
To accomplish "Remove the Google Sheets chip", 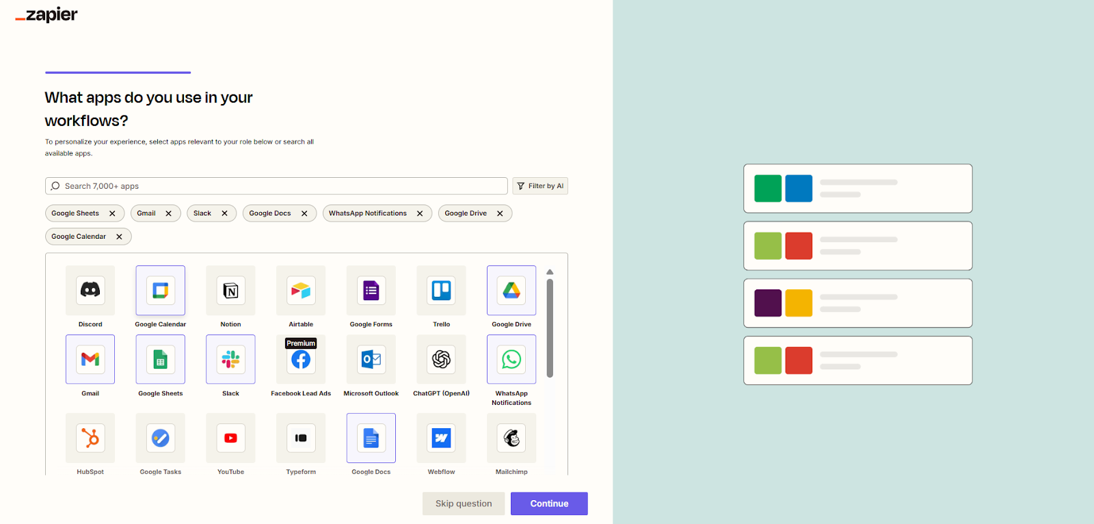I will click(112, 213).
